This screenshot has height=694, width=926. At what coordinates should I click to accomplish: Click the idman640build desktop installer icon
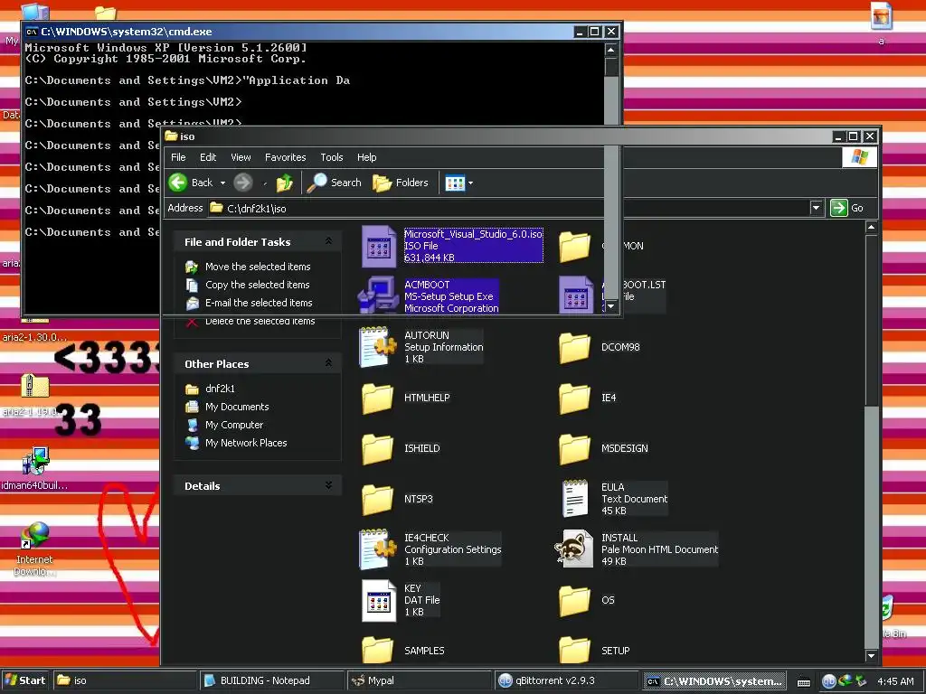(x=35, y=461)
